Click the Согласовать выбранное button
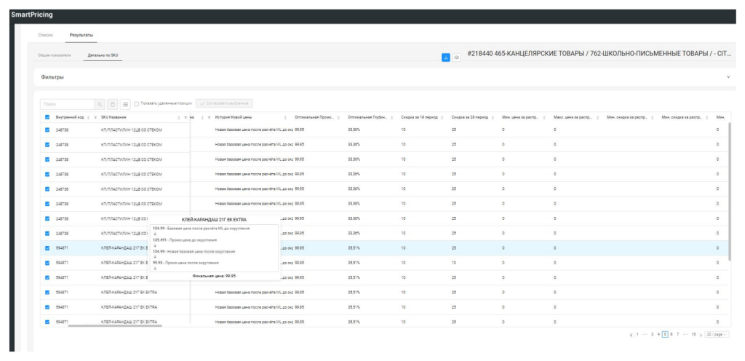This screenshot has height=361, width=745. 221,104
